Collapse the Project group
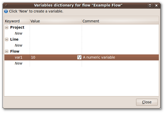The height and width of the screenshot is (113, 165). (x=7, y=28)
